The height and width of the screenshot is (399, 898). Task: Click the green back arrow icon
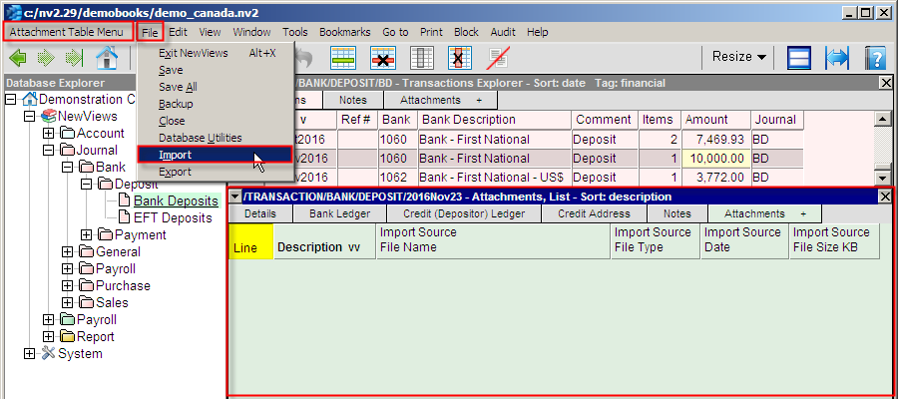(18, 57)
